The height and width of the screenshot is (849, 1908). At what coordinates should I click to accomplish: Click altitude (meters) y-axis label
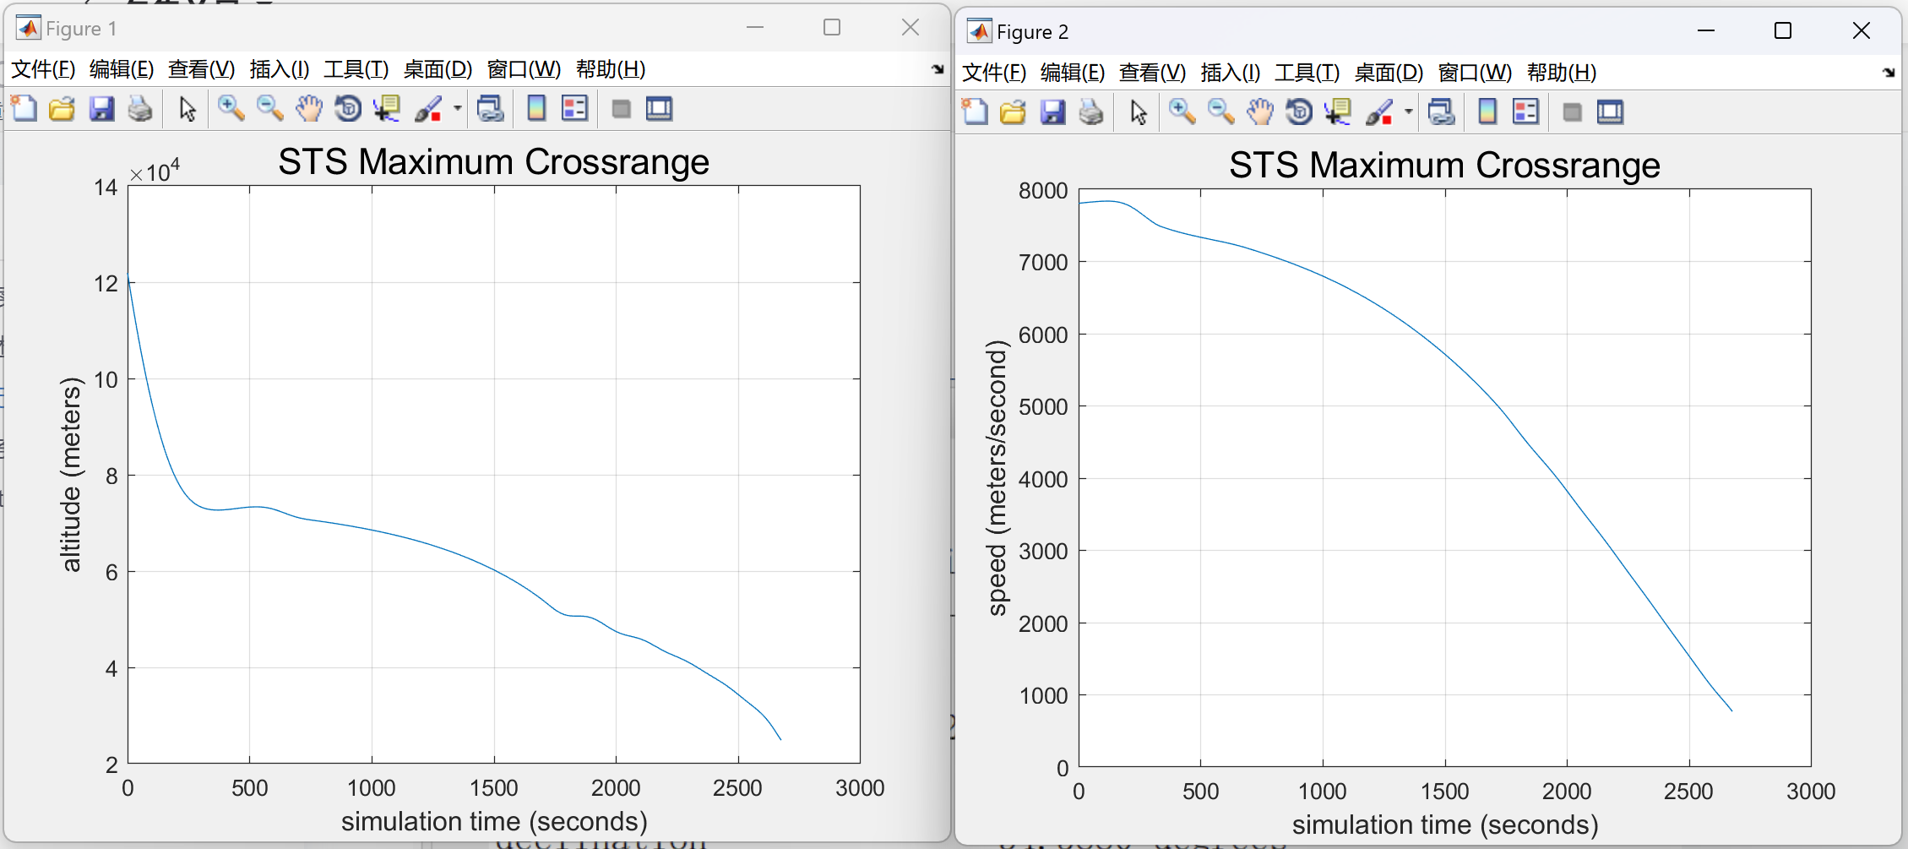coord(72,475)
